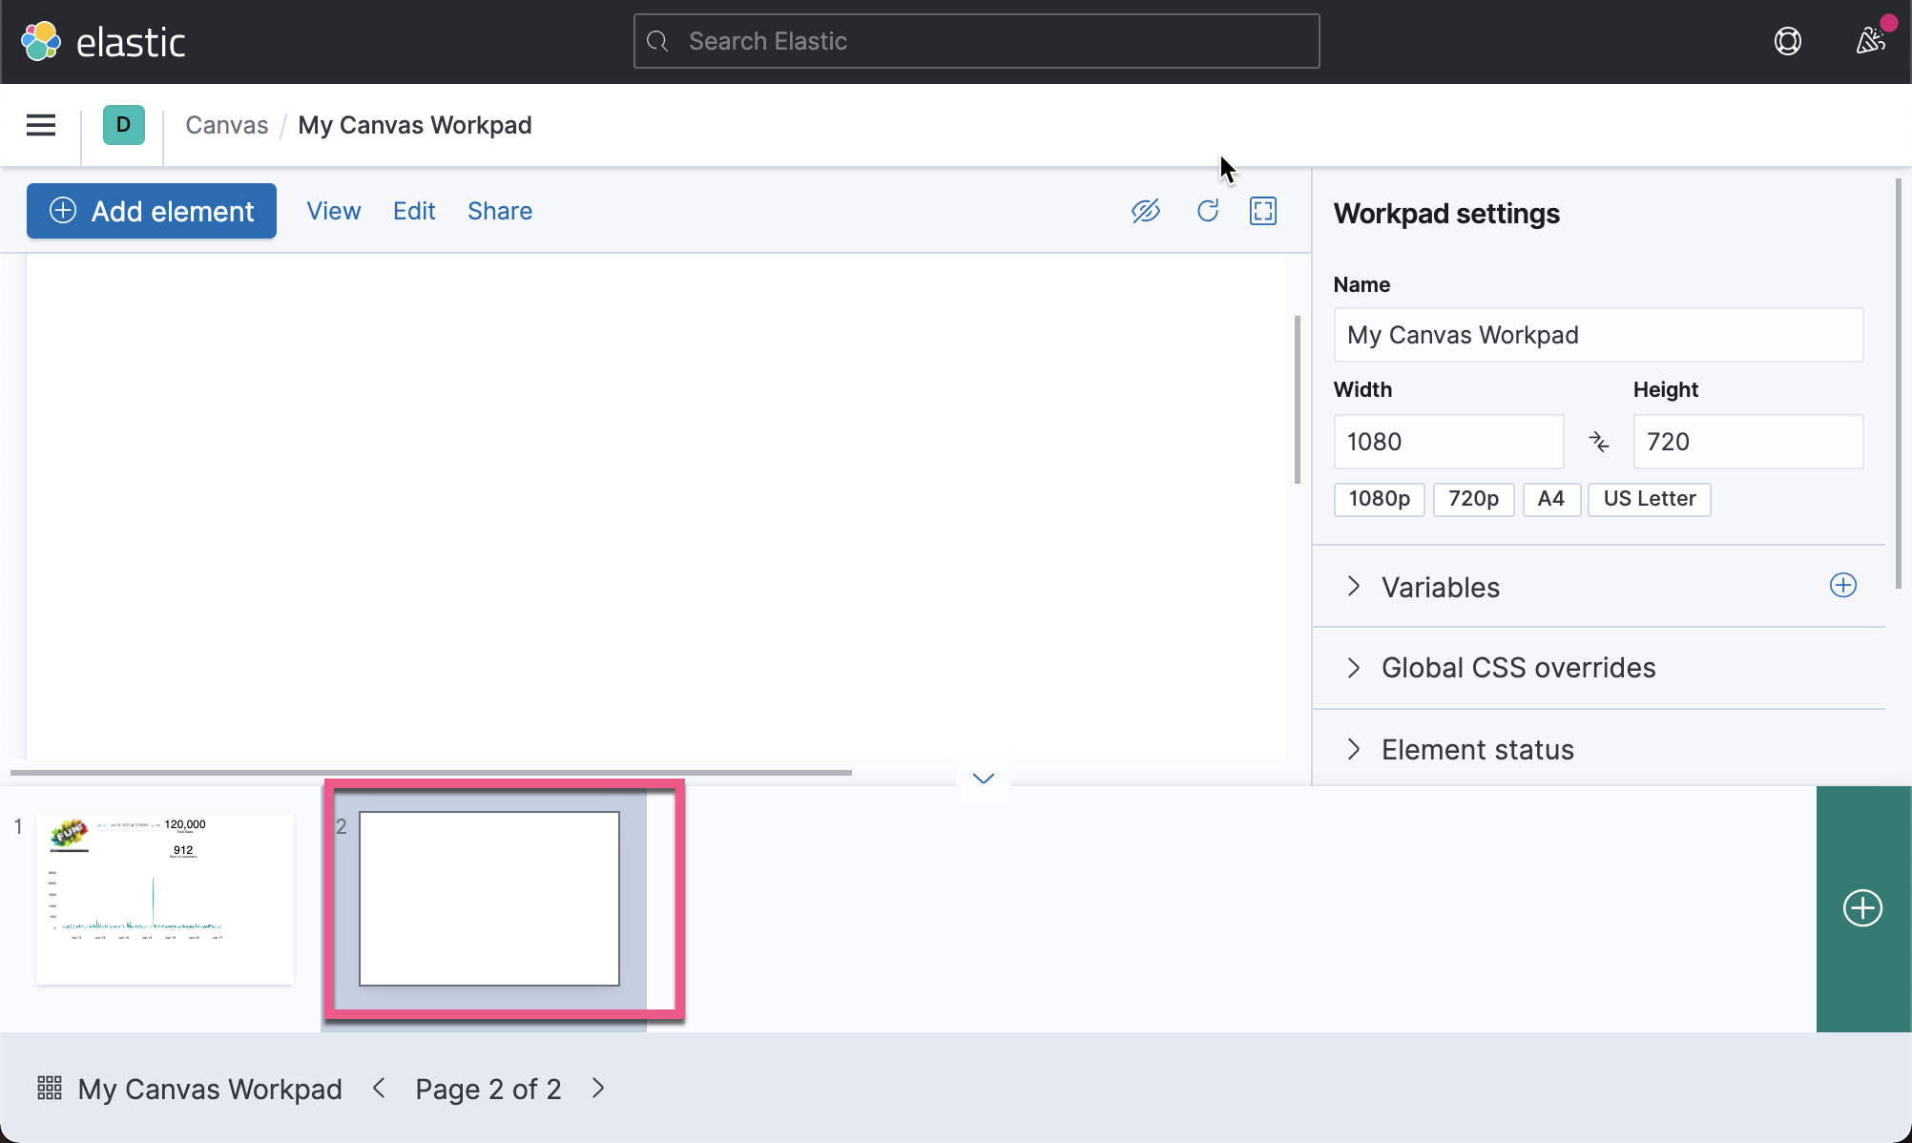
Task: Enter fullscreen presentation mode
Action: (1262, 211)
